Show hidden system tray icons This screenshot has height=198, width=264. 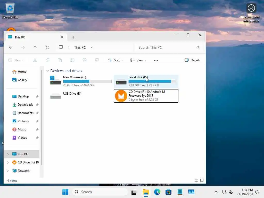pos(216,192)
